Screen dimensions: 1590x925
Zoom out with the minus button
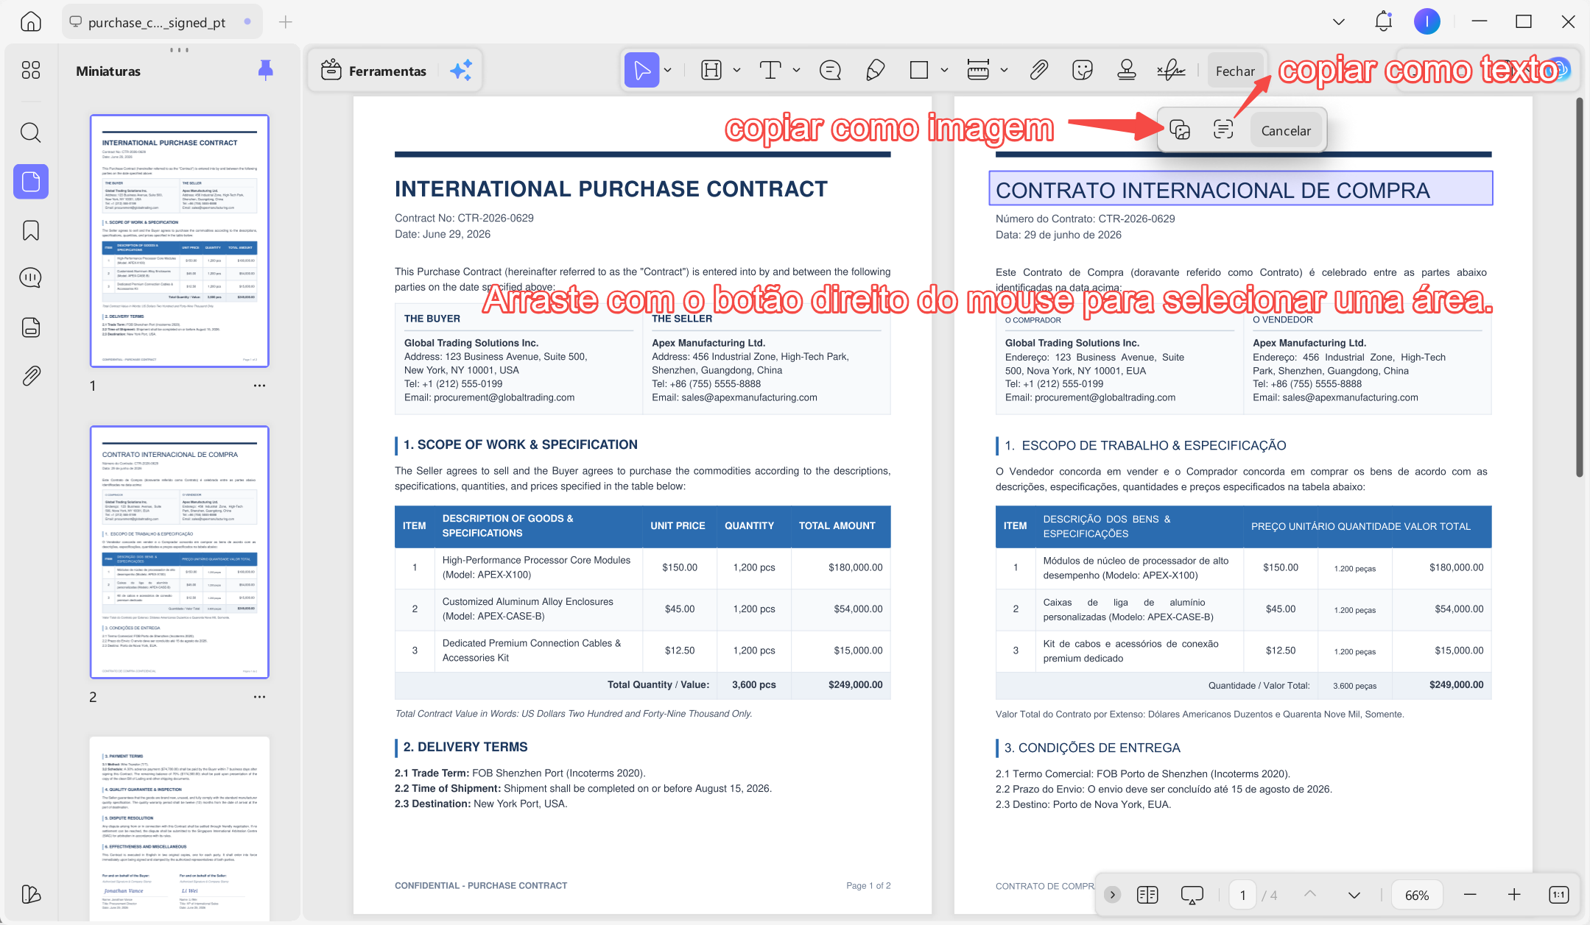coord(1470,895)
